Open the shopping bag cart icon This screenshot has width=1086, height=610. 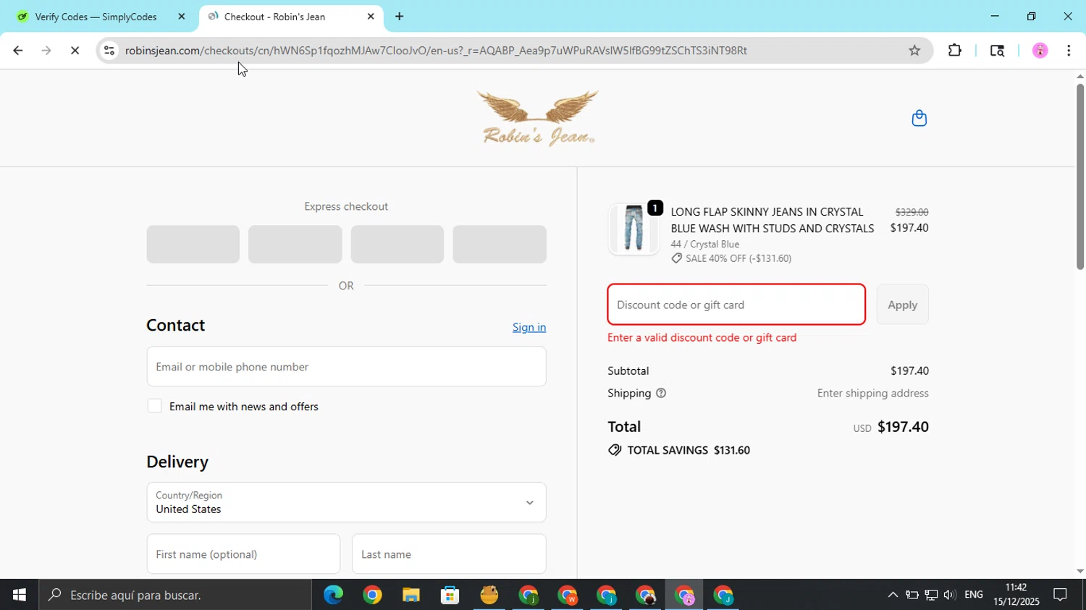tap(919, 118)
